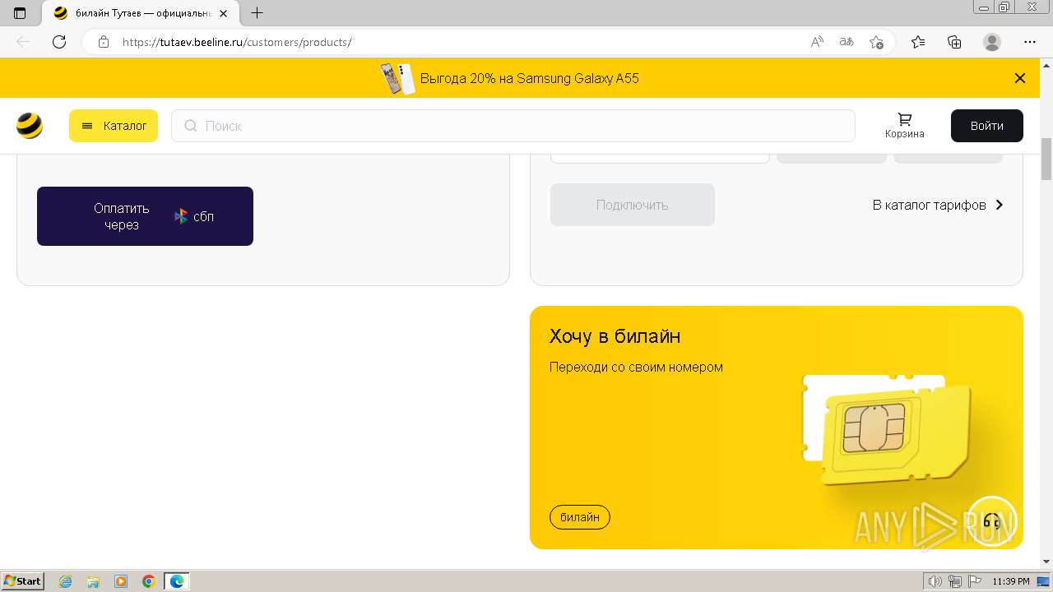Click the билайн tag pill

pyautogui.click(x=580, y=517)
